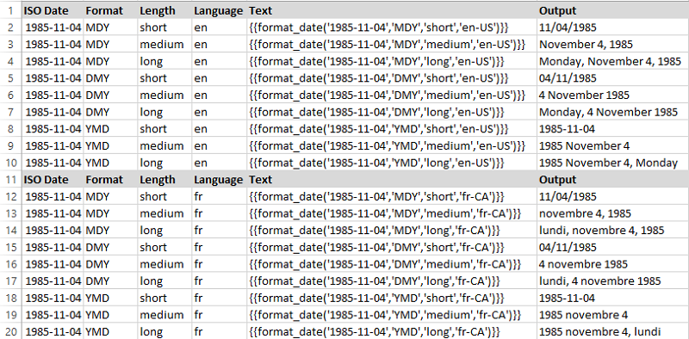
Task: Select output 'lundi, 4 novembre 1985'
Action: (x=612, y=281)
